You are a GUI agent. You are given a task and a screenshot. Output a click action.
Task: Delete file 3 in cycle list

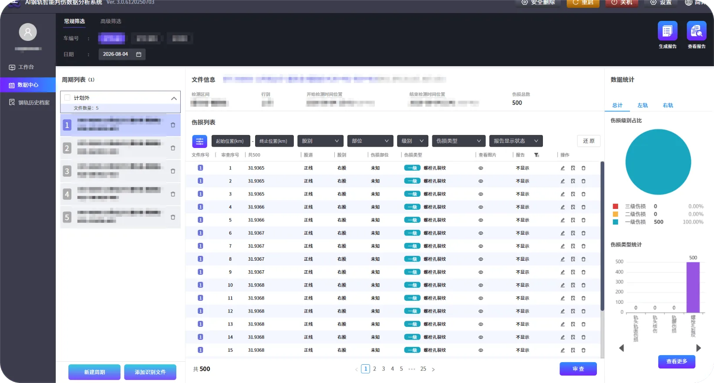(173, 171)
